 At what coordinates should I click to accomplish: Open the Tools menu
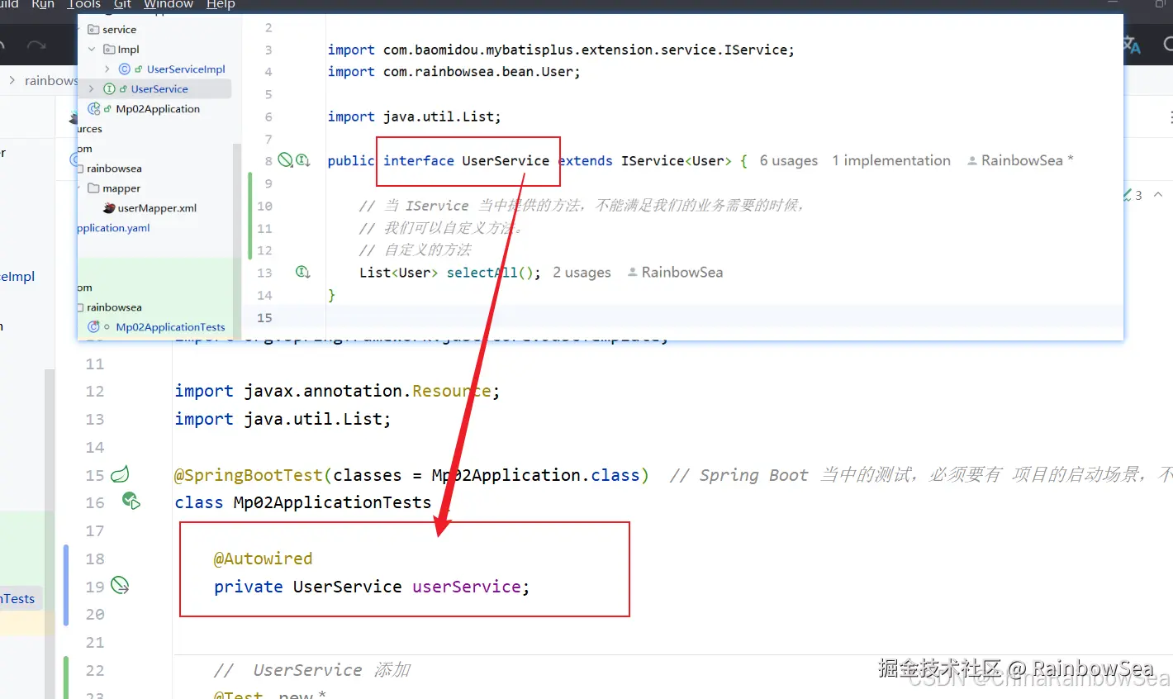[83, 4]
